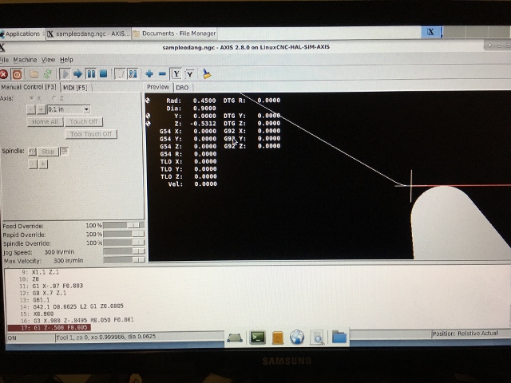The height and width of the screenshot is (383, 511).
Task: Stop program with the blue square icon
Action: 103,74
